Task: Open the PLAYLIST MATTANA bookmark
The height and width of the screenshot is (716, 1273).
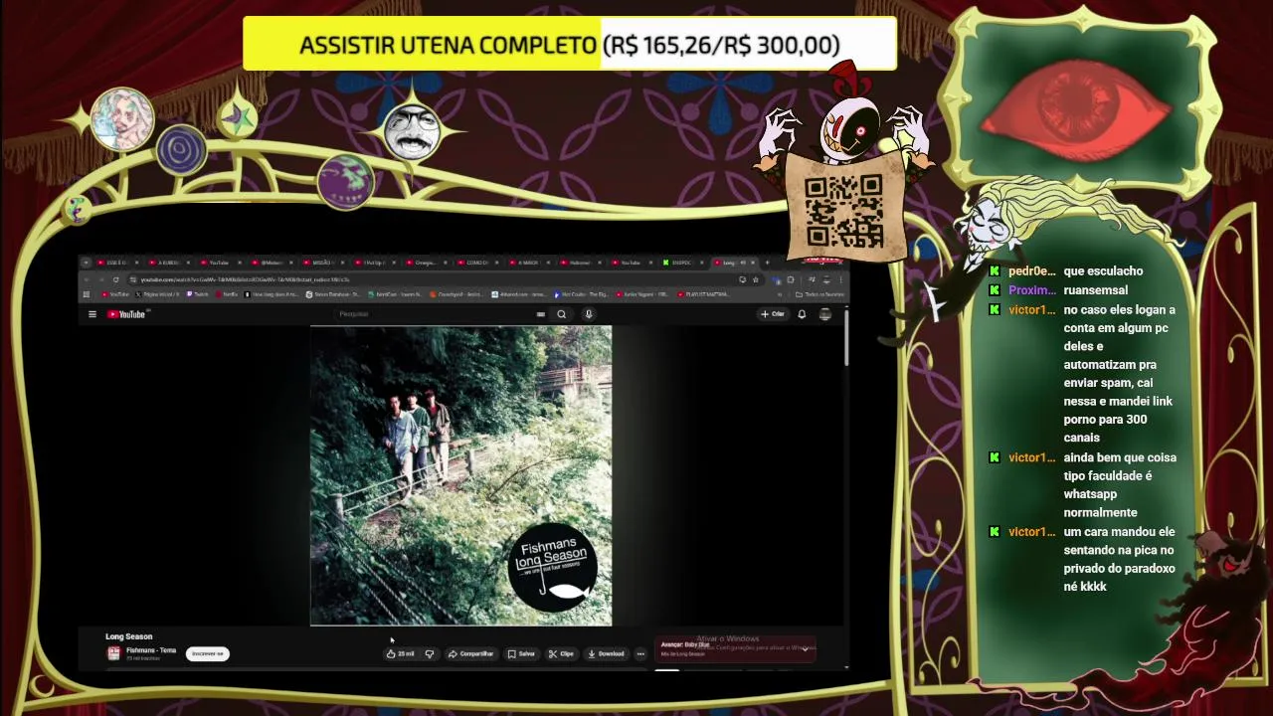Action: (x=703, y=294)
